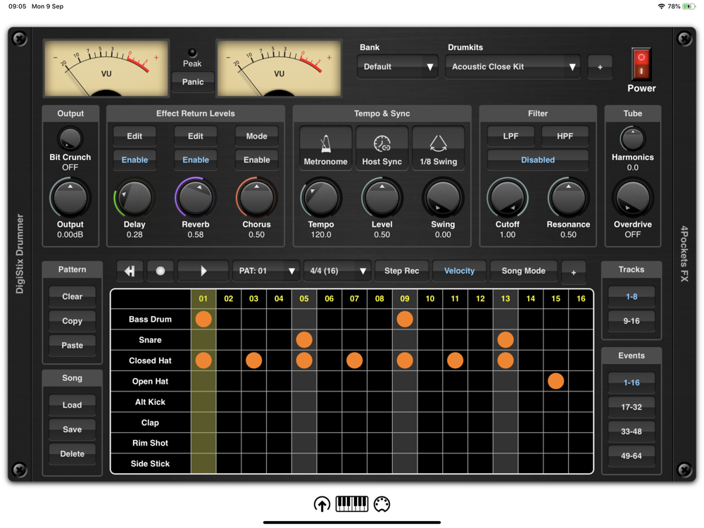The width and height of the screenshot is (704, 528).
Task: Click plus button next to Song Mode
Action: click(573, 272)
